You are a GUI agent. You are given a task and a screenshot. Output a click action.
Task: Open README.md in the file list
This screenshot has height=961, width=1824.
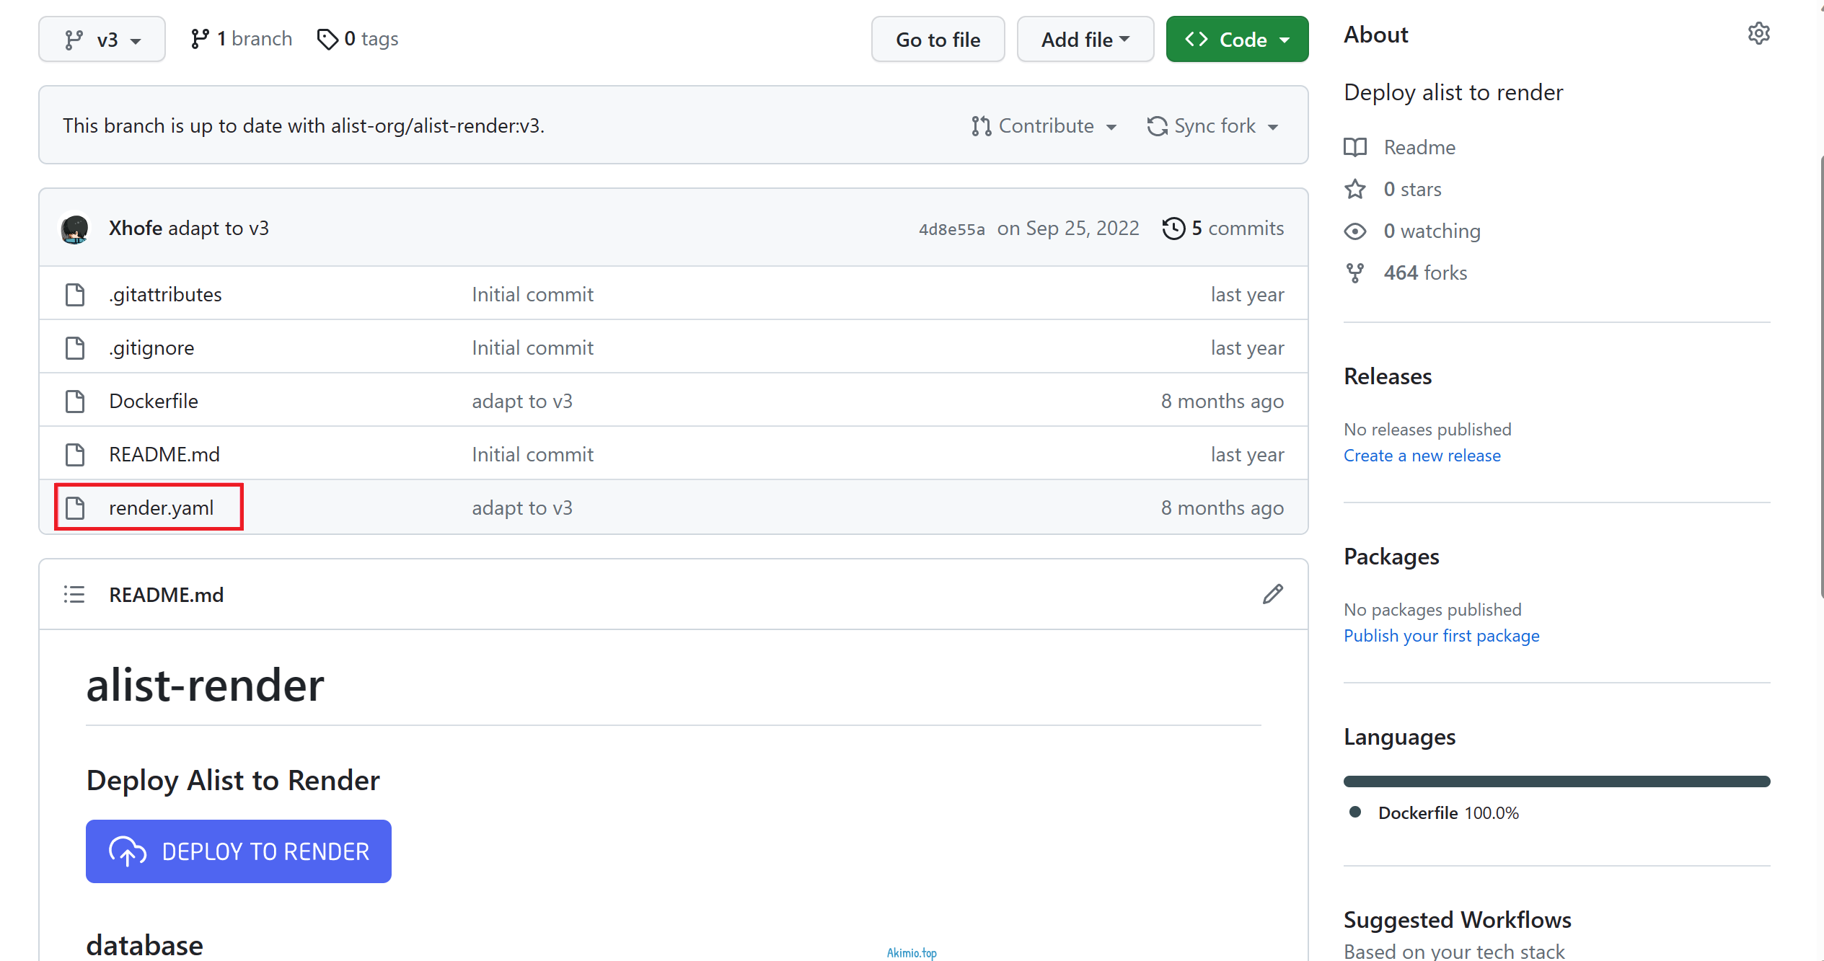point(164,455)
